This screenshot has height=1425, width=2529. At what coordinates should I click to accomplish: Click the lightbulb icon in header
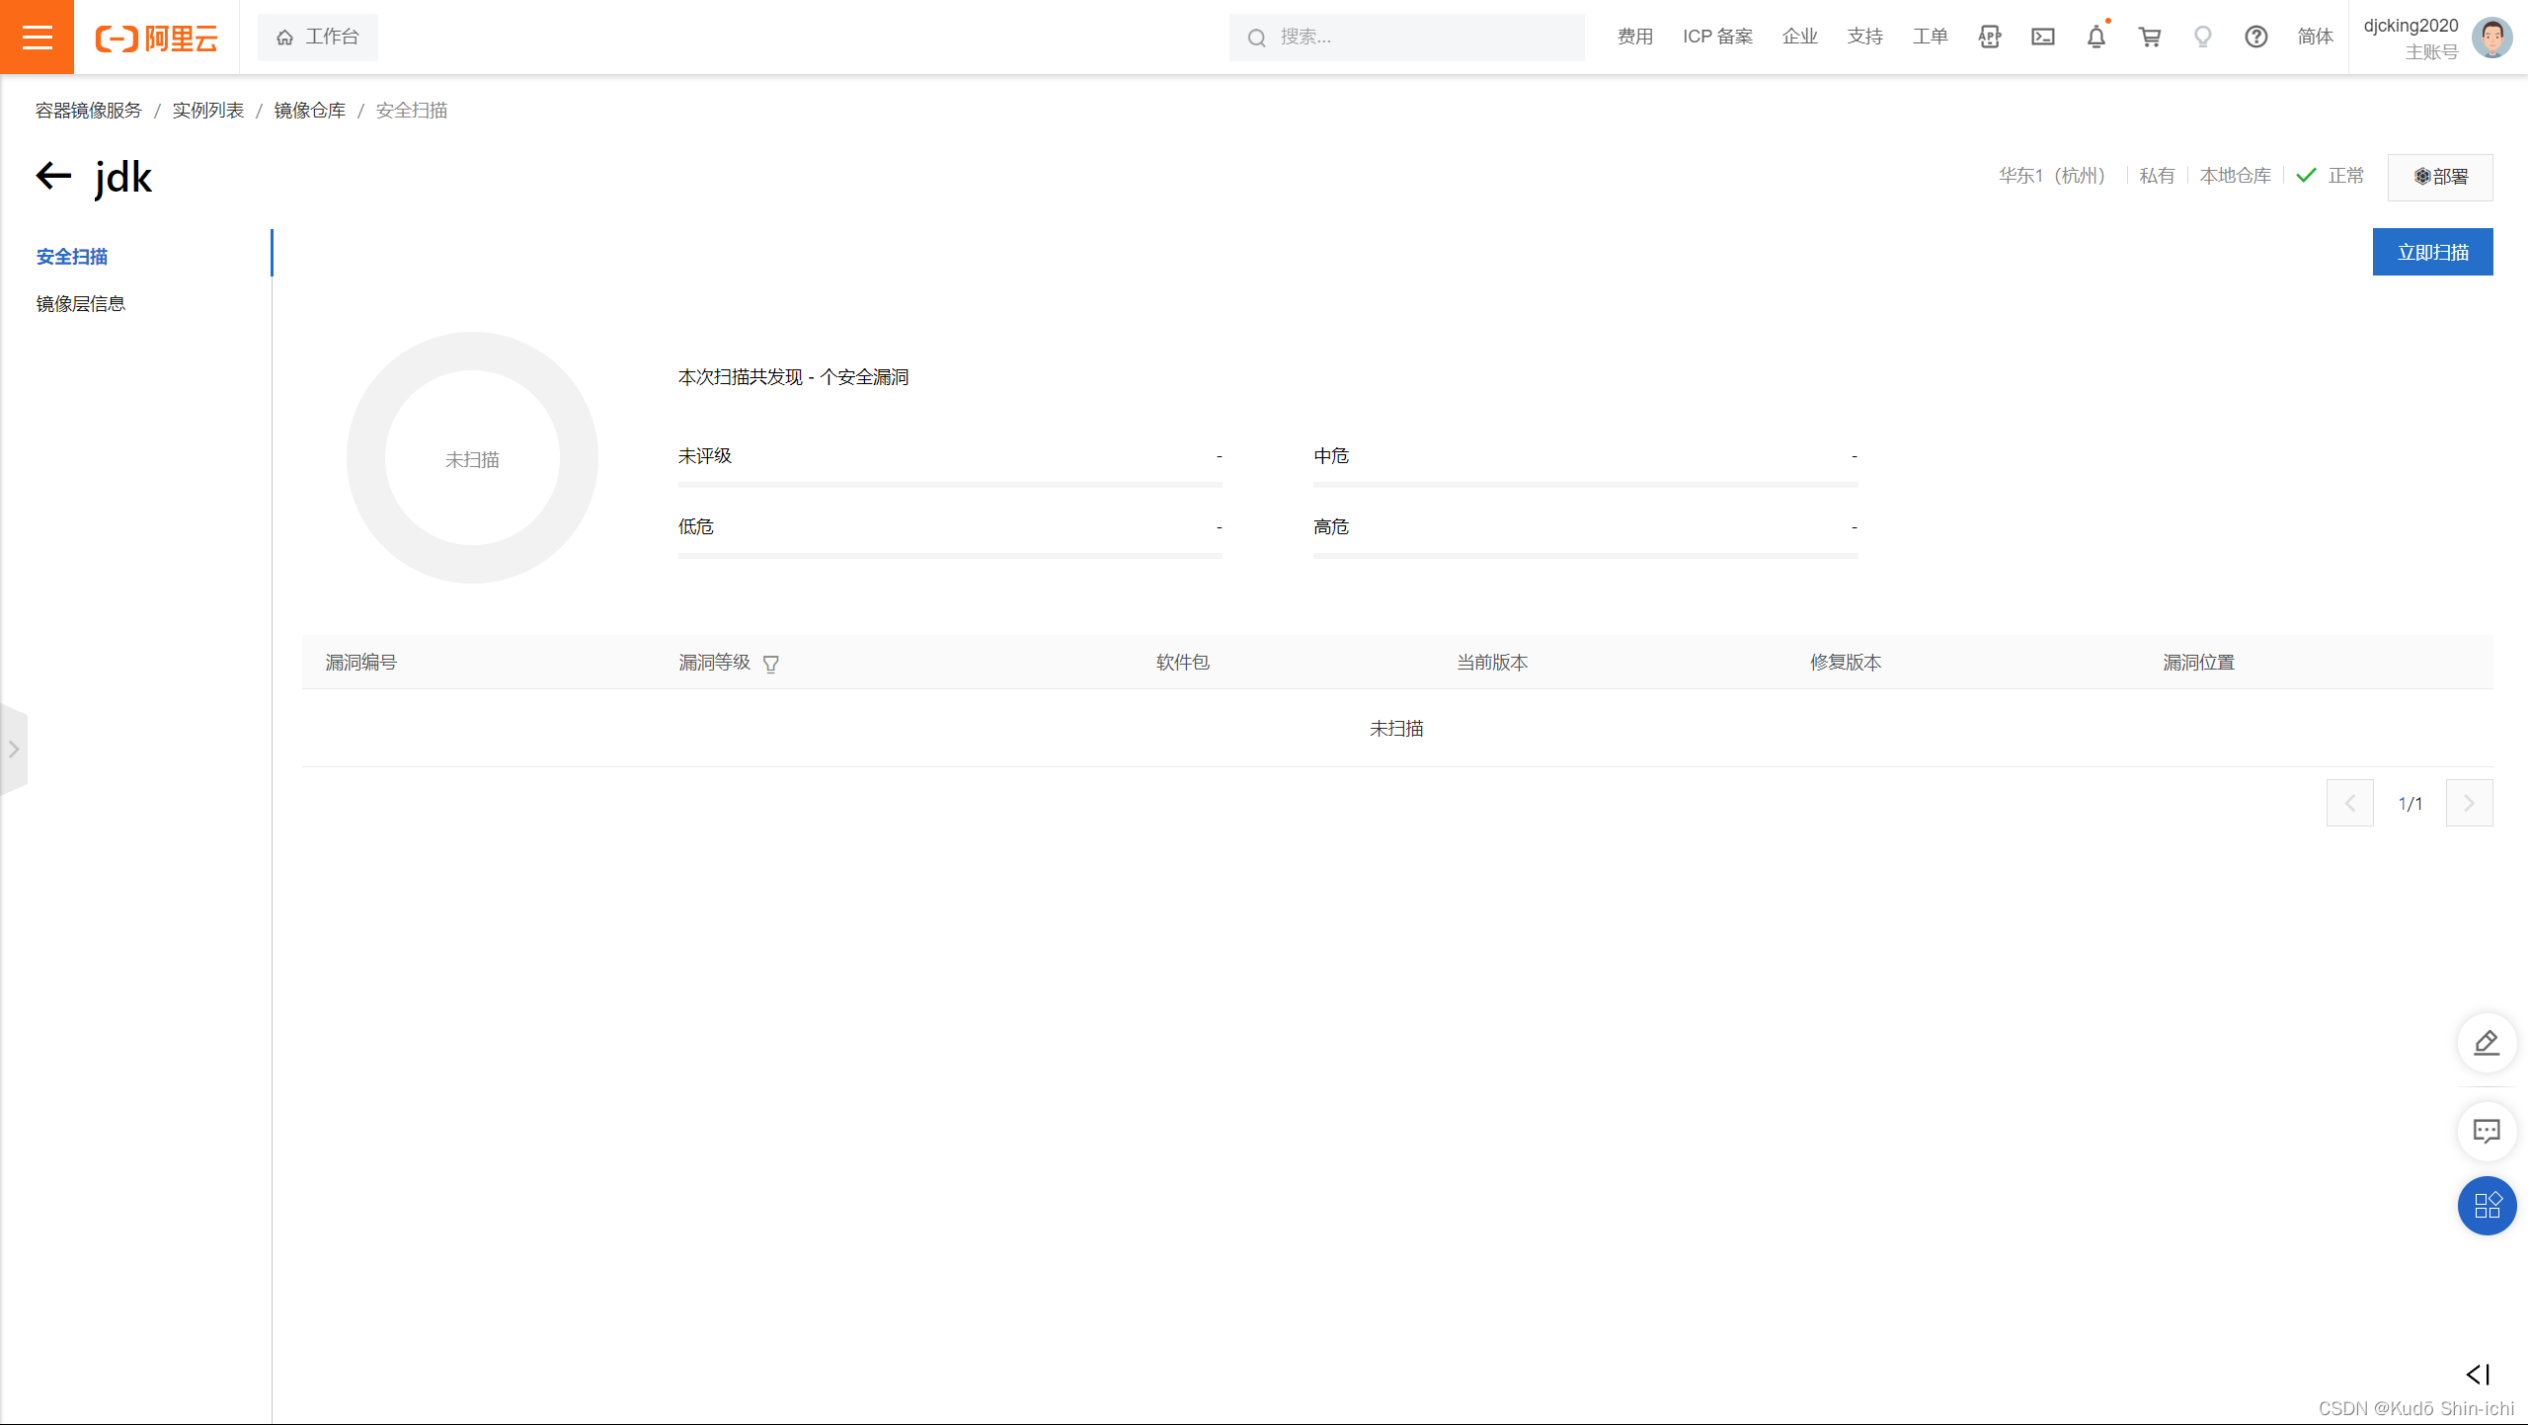[x=2202, y=38]
